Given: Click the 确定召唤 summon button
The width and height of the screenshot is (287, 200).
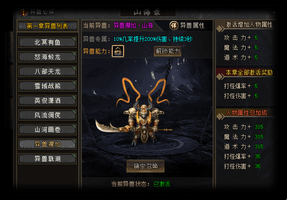Looking at the screenshot, I should click(146, 166).
